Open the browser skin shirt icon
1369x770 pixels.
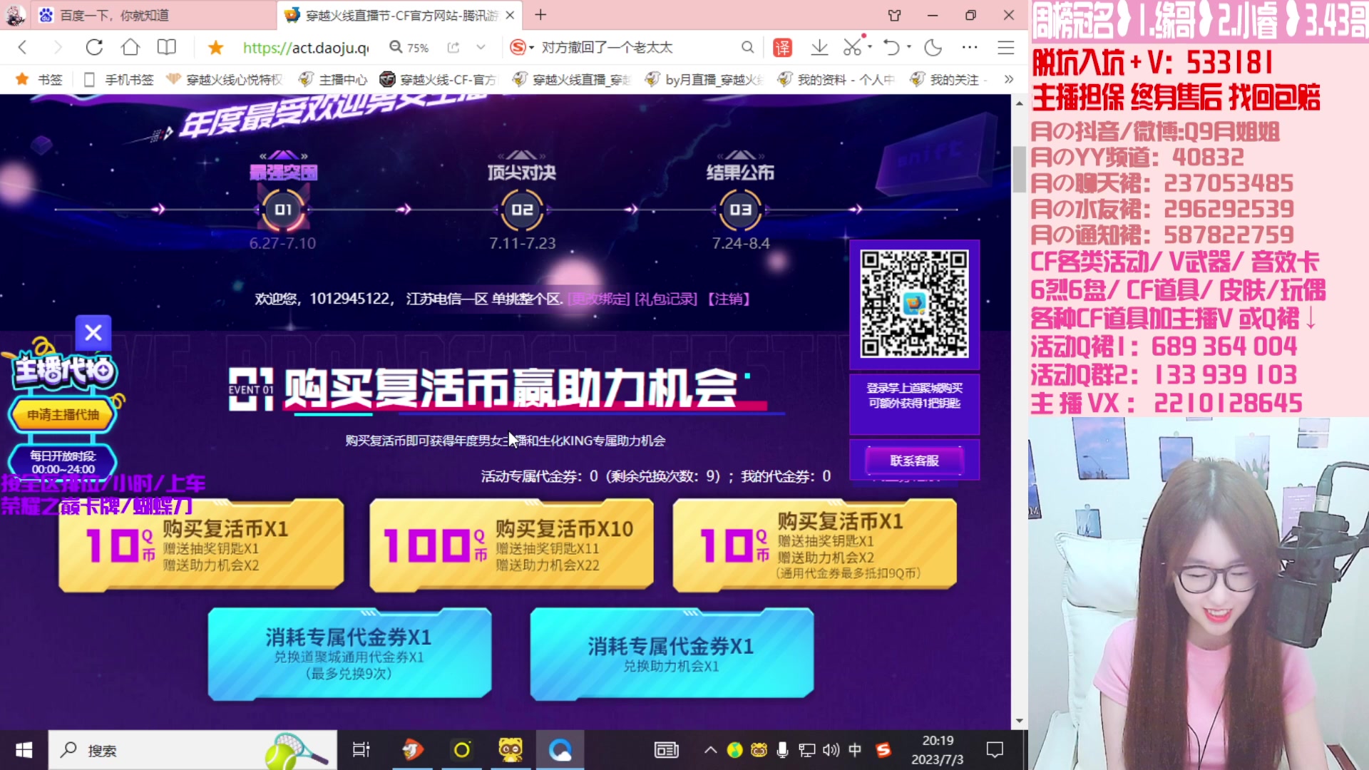tap(894, 15)
